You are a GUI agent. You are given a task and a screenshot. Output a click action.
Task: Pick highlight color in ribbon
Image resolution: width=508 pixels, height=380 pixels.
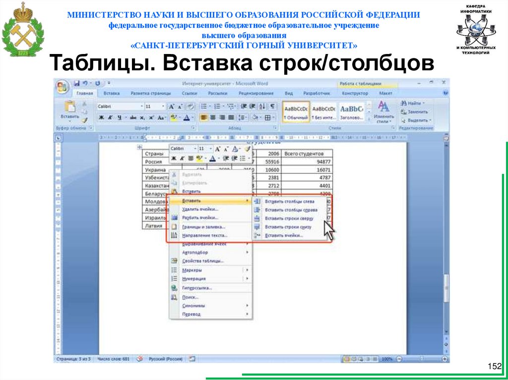pos(175,118)
